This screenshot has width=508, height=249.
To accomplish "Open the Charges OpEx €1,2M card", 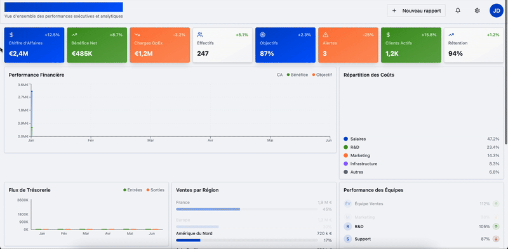I will pos(160,45).
